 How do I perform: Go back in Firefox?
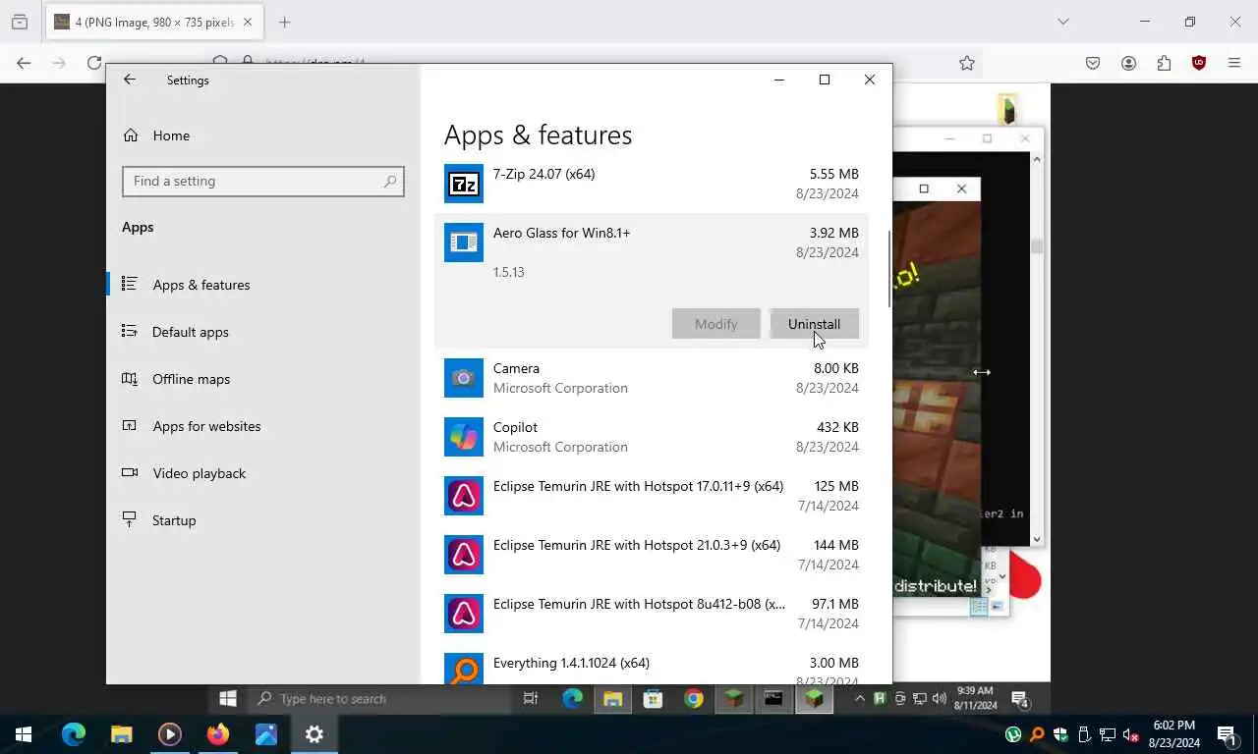pos(24,63)
